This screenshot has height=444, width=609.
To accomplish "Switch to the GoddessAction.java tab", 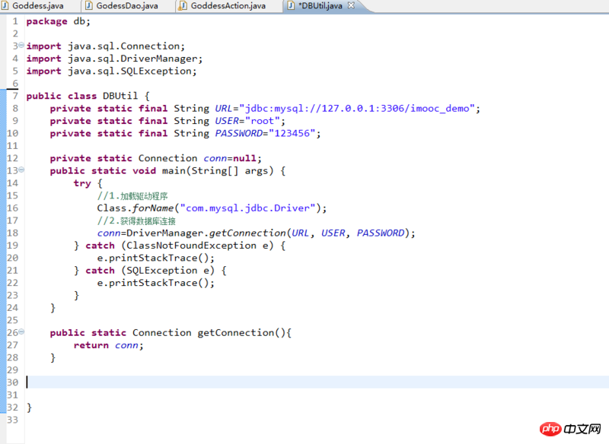I will (228, 6).
